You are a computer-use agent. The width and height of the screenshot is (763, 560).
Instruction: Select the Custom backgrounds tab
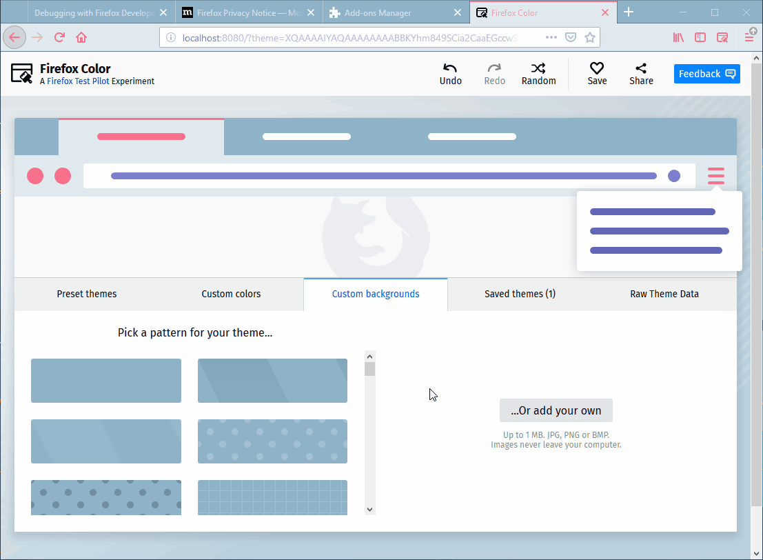click(x=376, y=294)
